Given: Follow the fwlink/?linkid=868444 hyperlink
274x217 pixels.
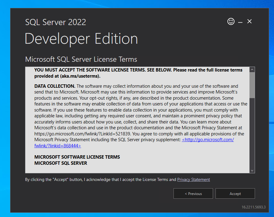Looking at the screenshot, I should coord(57,145).
